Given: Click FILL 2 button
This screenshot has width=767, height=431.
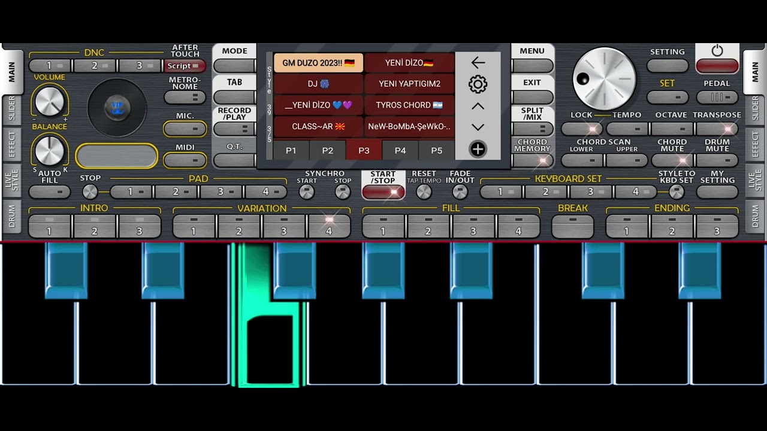Looking at the screenshot, I should pyautogui.click(x=428, y=226).
